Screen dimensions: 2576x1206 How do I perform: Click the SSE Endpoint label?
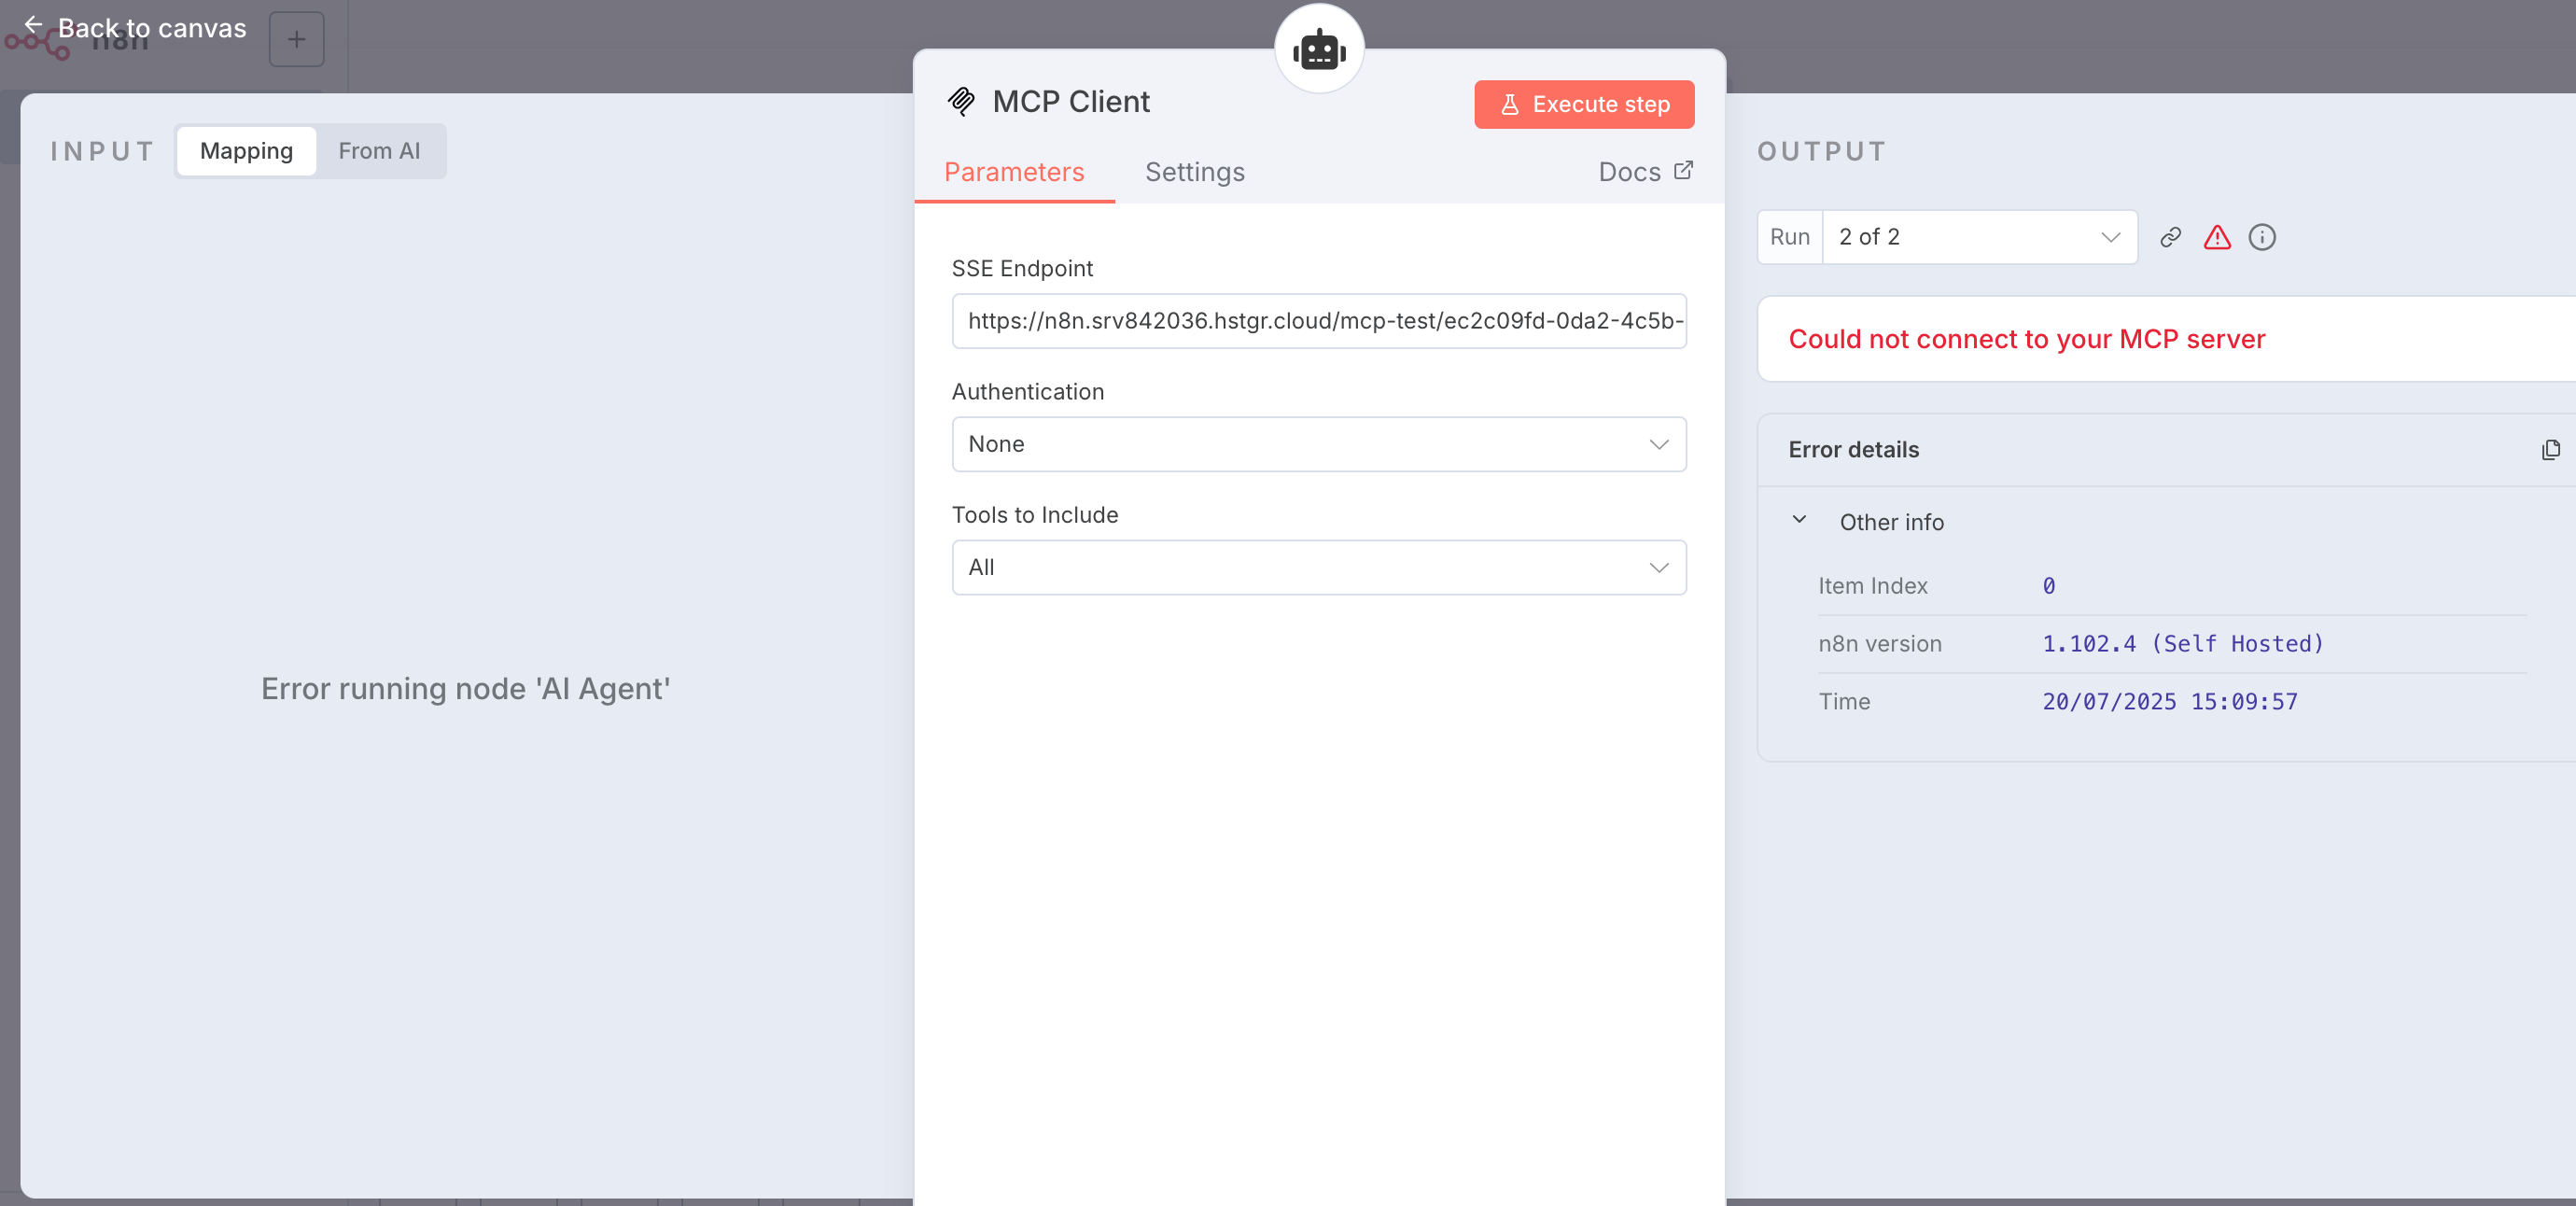1022,268
